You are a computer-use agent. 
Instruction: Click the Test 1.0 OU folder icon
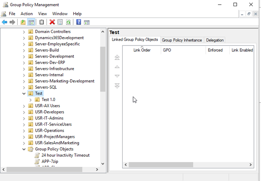(37, 100)
